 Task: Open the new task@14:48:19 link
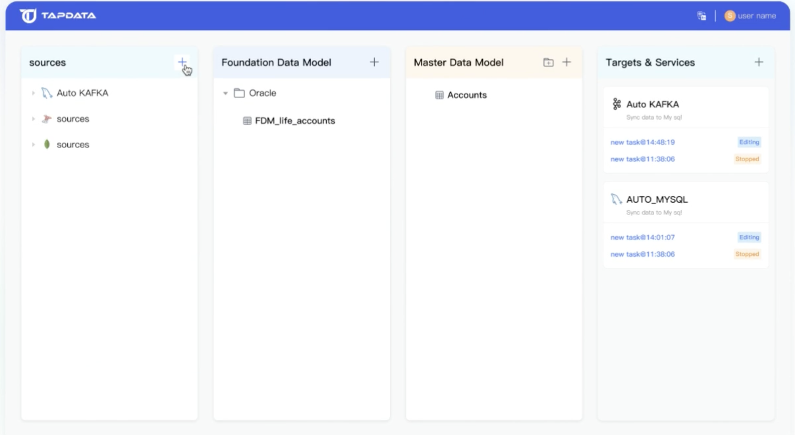(x=642, y=142)
